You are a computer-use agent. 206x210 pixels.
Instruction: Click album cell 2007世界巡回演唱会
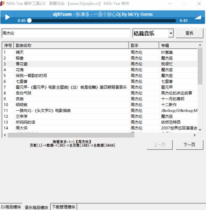tap(179, 128)
